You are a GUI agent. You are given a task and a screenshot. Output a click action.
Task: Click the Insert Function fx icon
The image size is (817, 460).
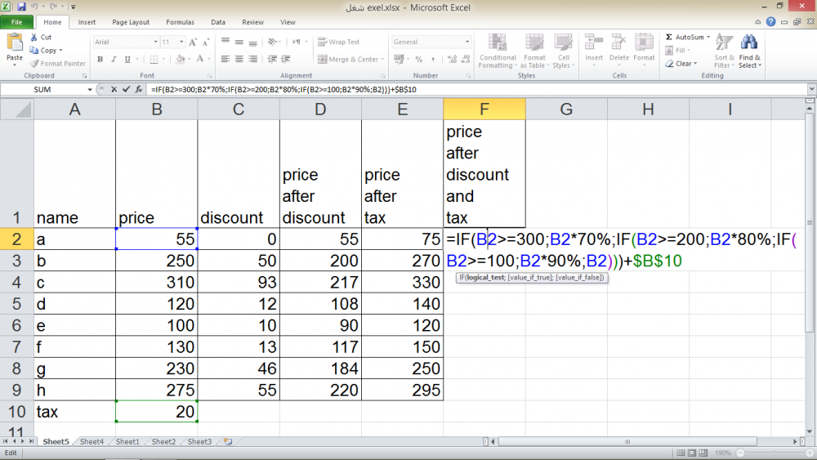tap(139, 90)
